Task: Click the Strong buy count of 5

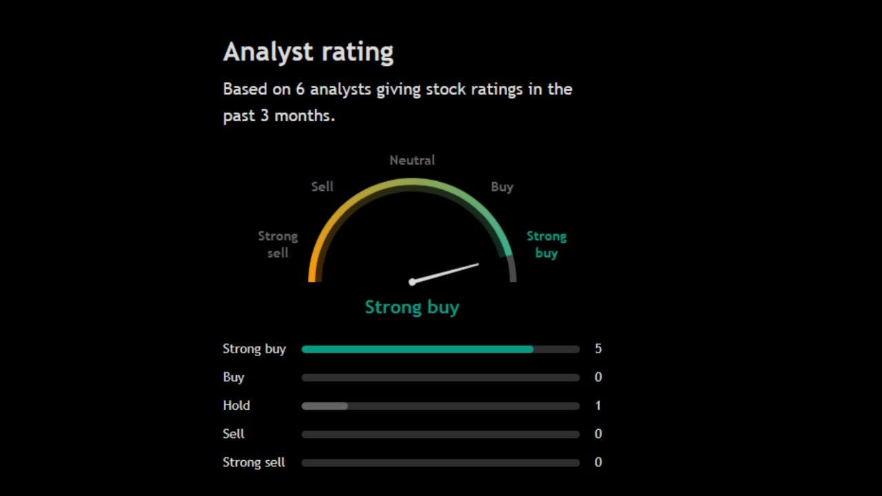Action: pyautogui.click(x=598, y=349)
